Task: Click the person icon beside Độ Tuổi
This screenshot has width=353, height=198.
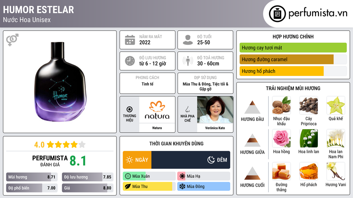Action: pyautogui.click(x=188, y=40)
